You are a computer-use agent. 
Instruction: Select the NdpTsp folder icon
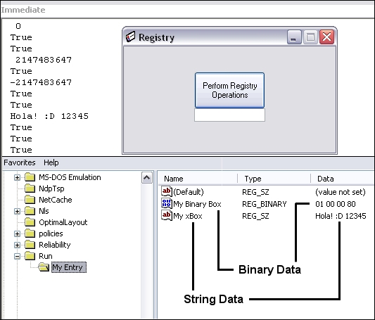coord(30,188)
